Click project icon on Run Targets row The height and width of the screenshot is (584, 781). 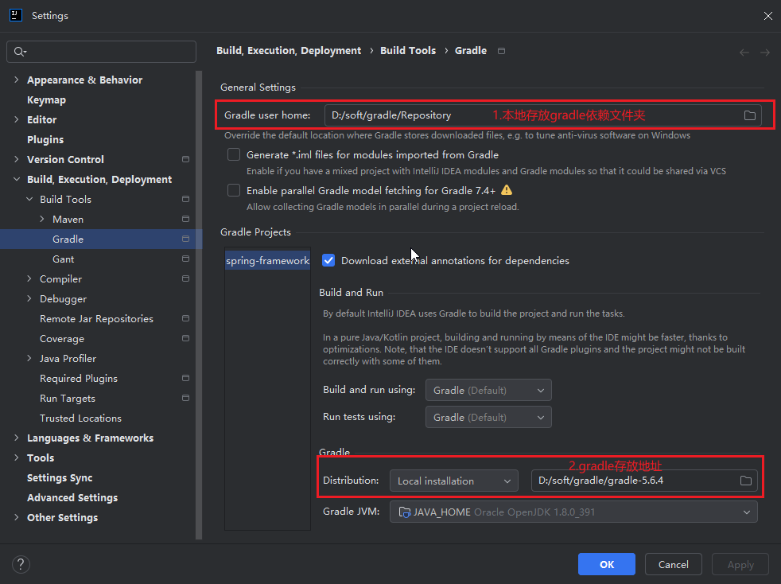coord(186,399)
